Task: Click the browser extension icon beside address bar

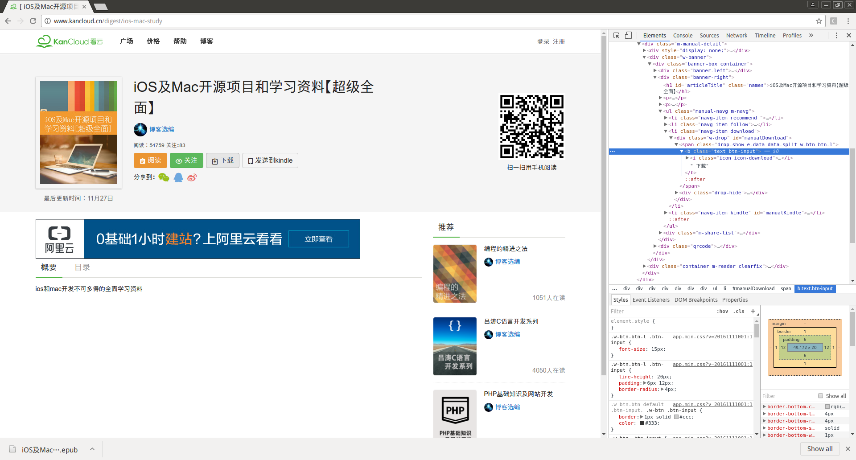Action: click(834, 21)
